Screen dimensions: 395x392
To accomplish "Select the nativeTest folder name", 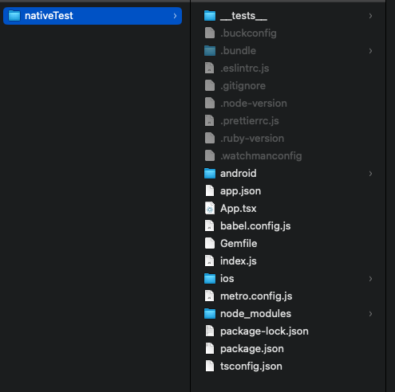I will 49,16.
